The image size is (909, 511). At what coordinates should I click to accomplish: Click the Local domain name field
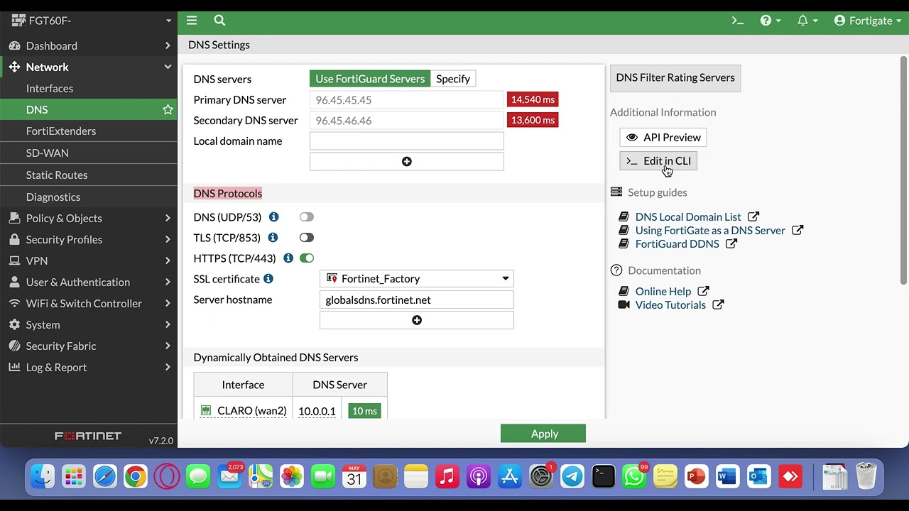click(407, 141)
